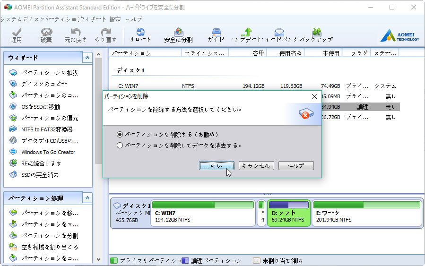Click the 空き領域を割り当てる icon
This screenshot has width=425, height=266.
[x=13, y=247]
